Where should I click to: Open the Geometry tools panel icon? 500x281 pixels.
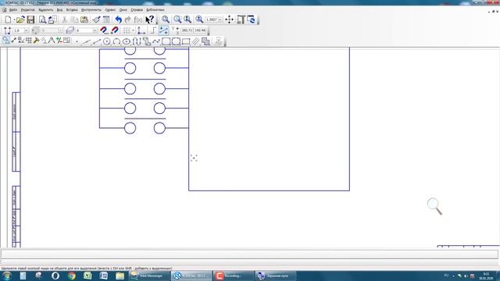coord(6,40)
